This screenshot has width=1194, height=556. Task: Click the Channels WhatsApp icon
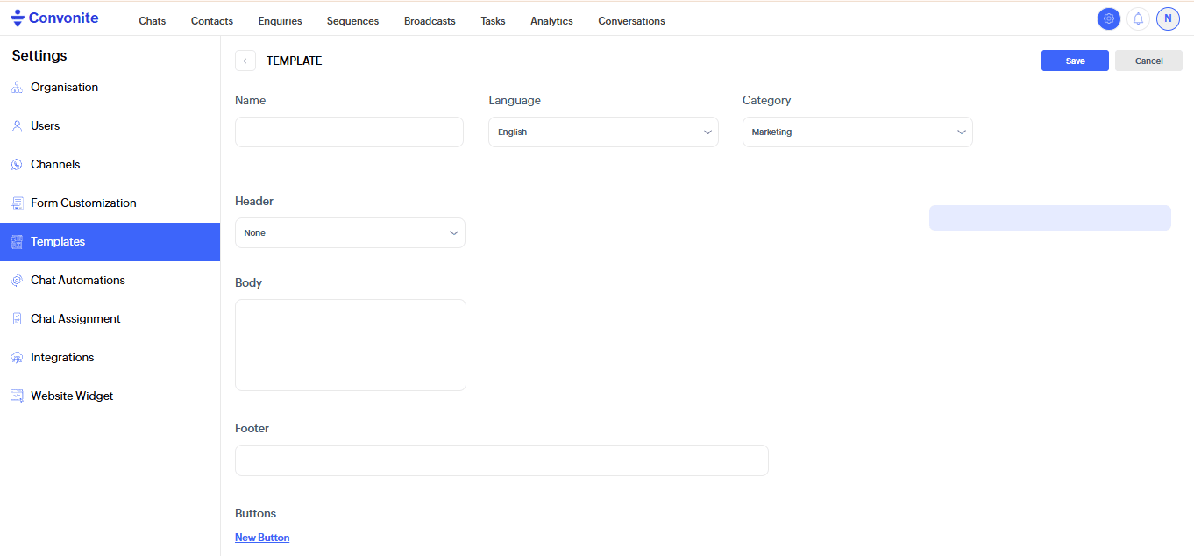17,165
